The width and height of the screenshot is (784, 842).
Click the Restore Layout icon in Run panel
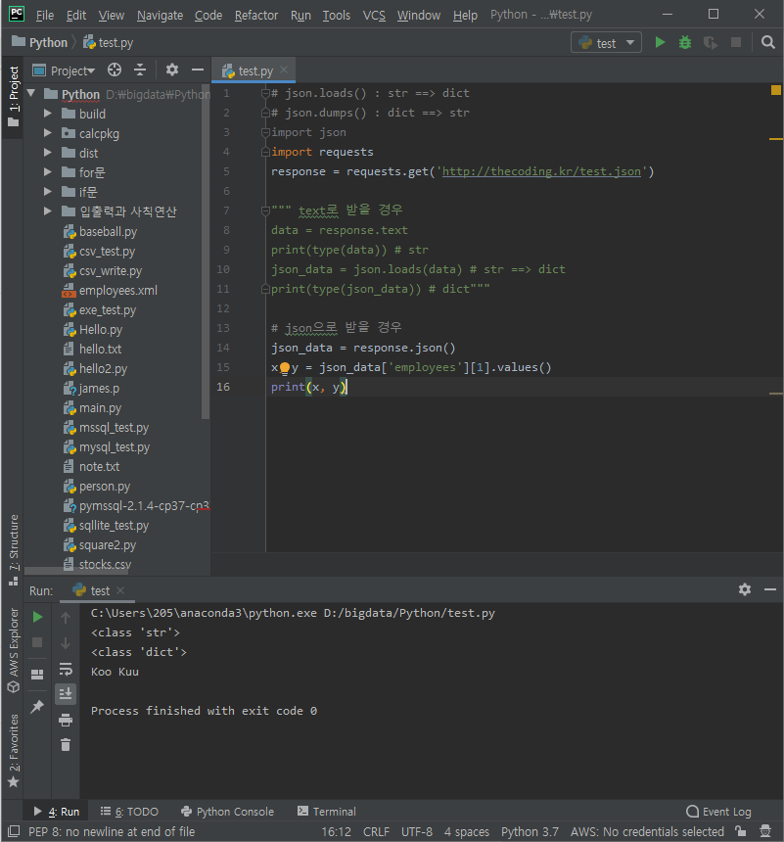[37, 675]
